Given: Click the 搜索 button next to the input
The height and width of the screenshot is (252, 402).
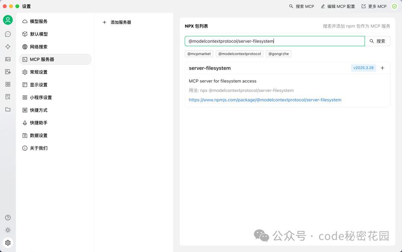Looking at the screenshot, I should click(377, 41).
